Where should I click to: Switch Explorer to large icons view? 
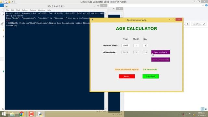coord(206,109)
